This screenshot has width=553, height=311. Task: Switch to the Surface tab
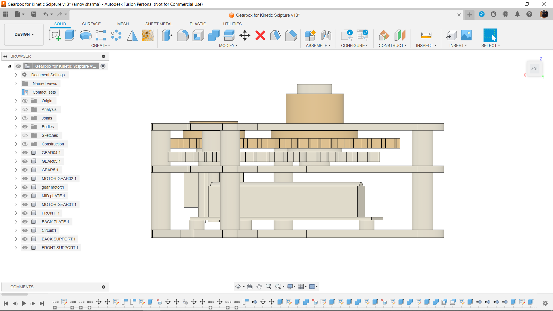click(x=91, y=24)
